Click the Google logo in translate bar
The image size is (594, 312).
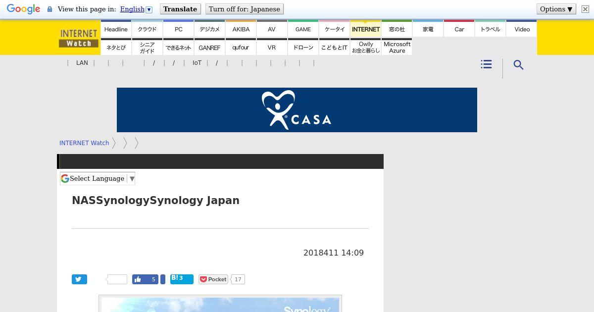23,9
